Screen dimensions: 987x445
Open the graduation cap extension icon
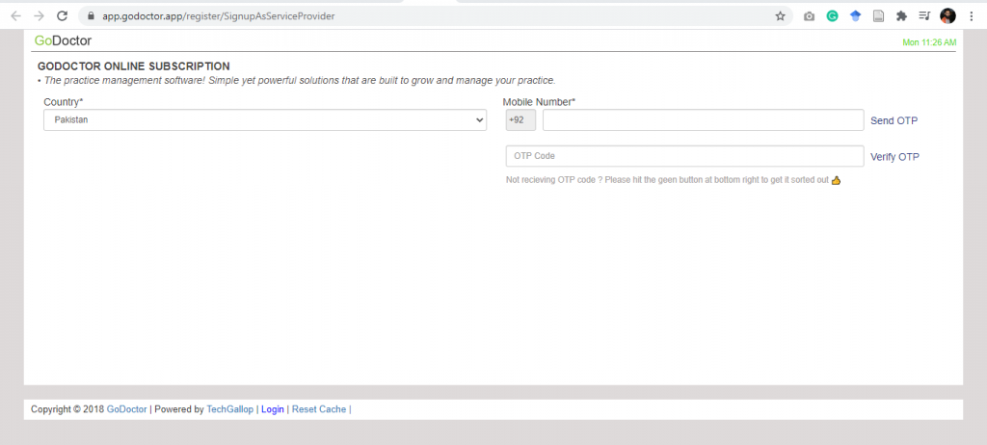(x=855, y=16)
